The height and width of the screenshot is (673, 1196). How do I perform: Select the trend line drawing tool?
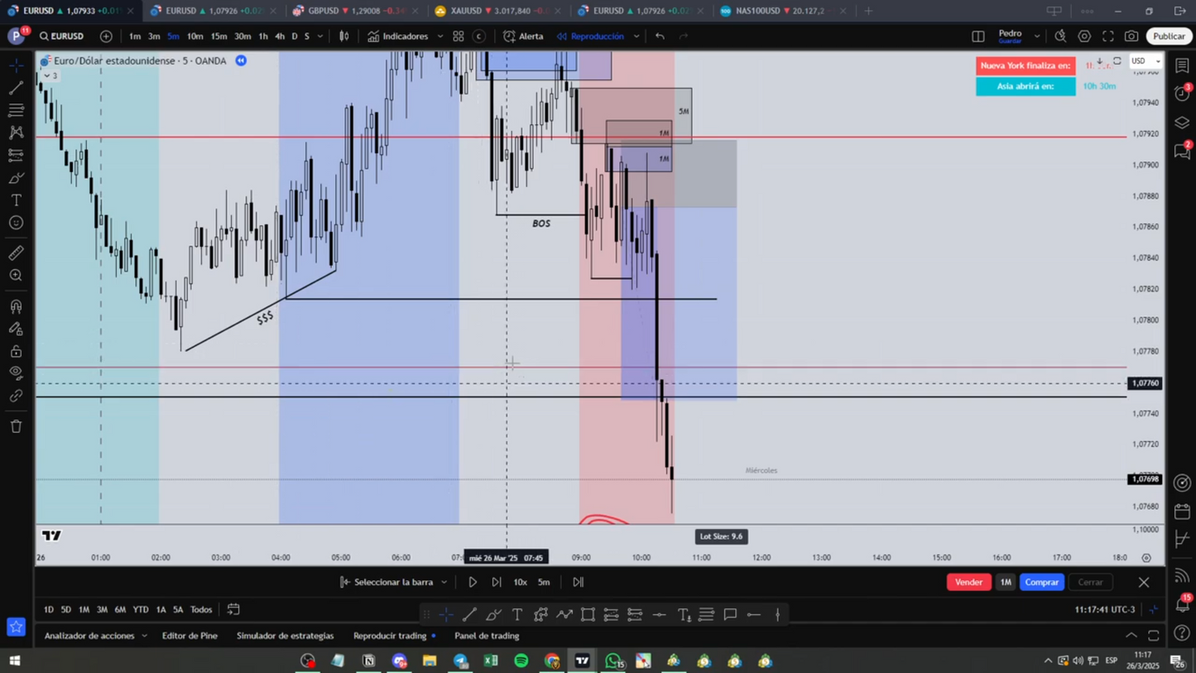[16, 88]
